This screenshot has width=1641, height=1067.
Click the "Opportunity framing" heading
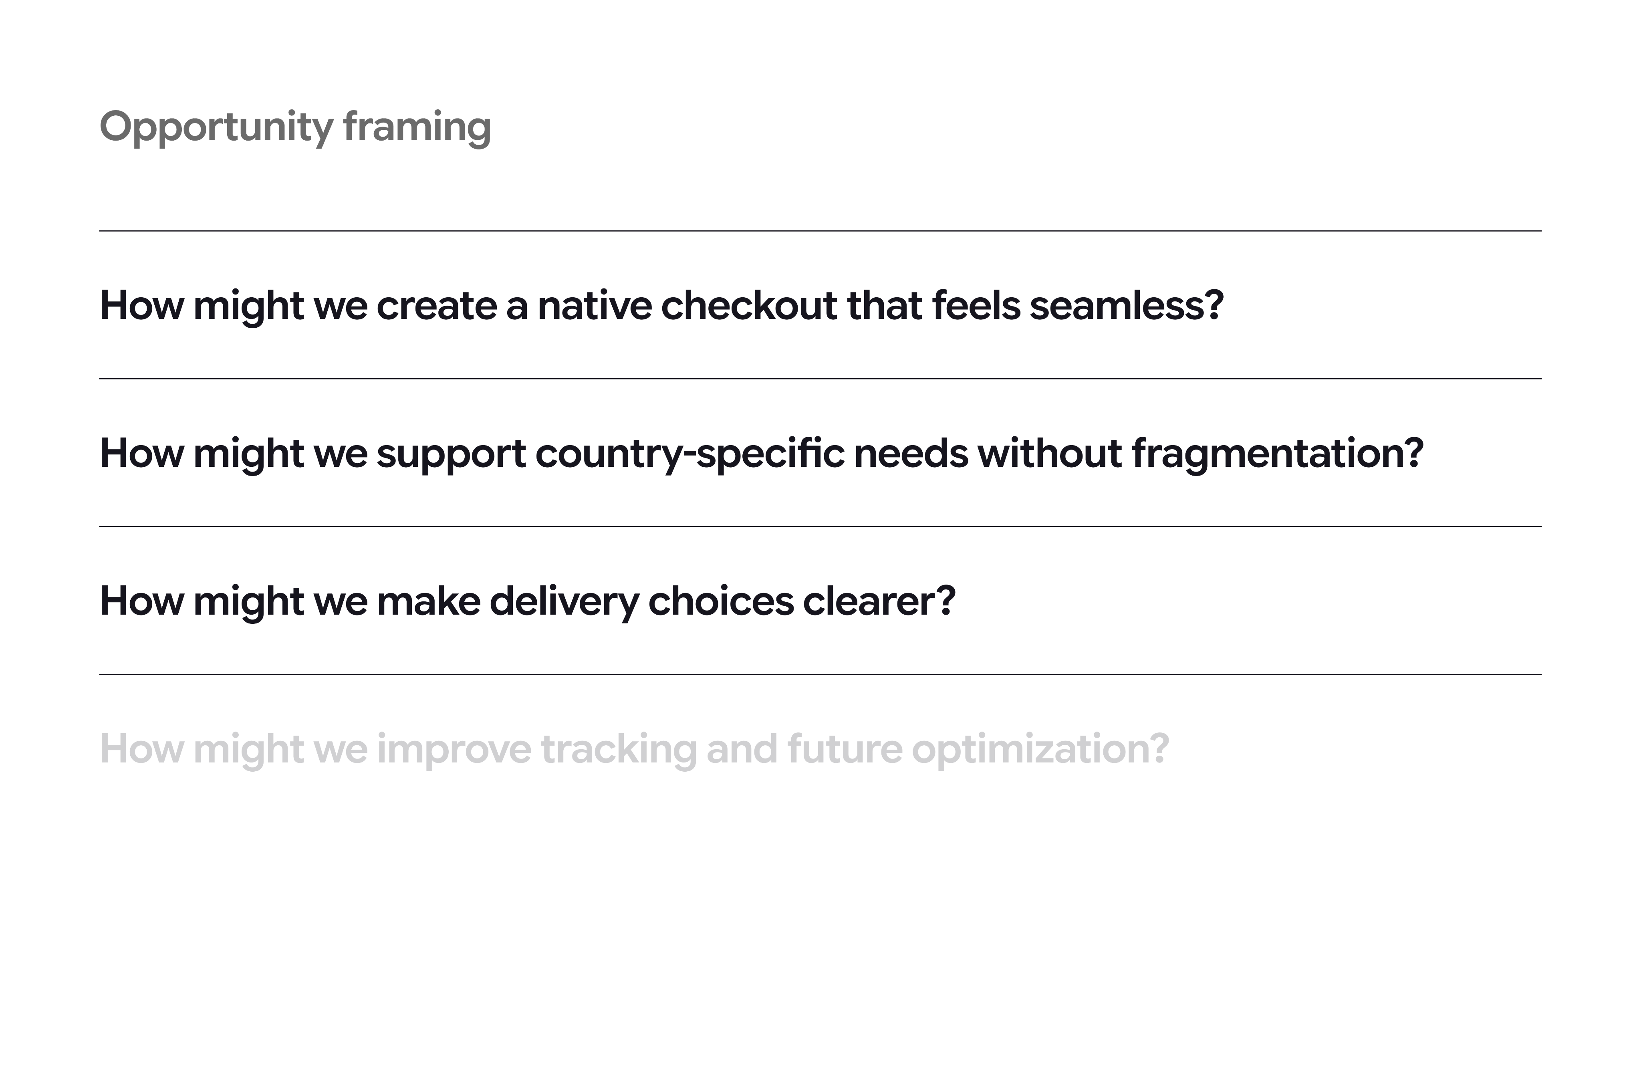click(295, 128)
